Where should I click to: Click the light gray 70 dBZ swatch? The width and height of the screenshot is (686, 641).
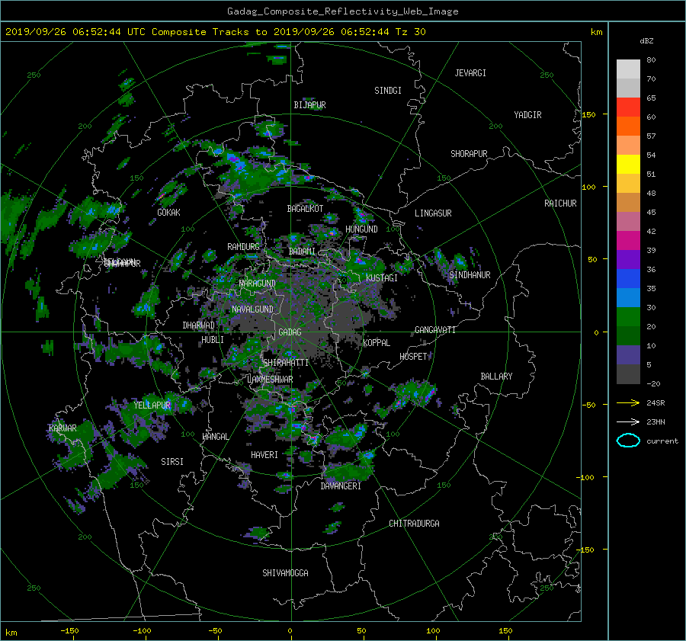pos(628,69)
